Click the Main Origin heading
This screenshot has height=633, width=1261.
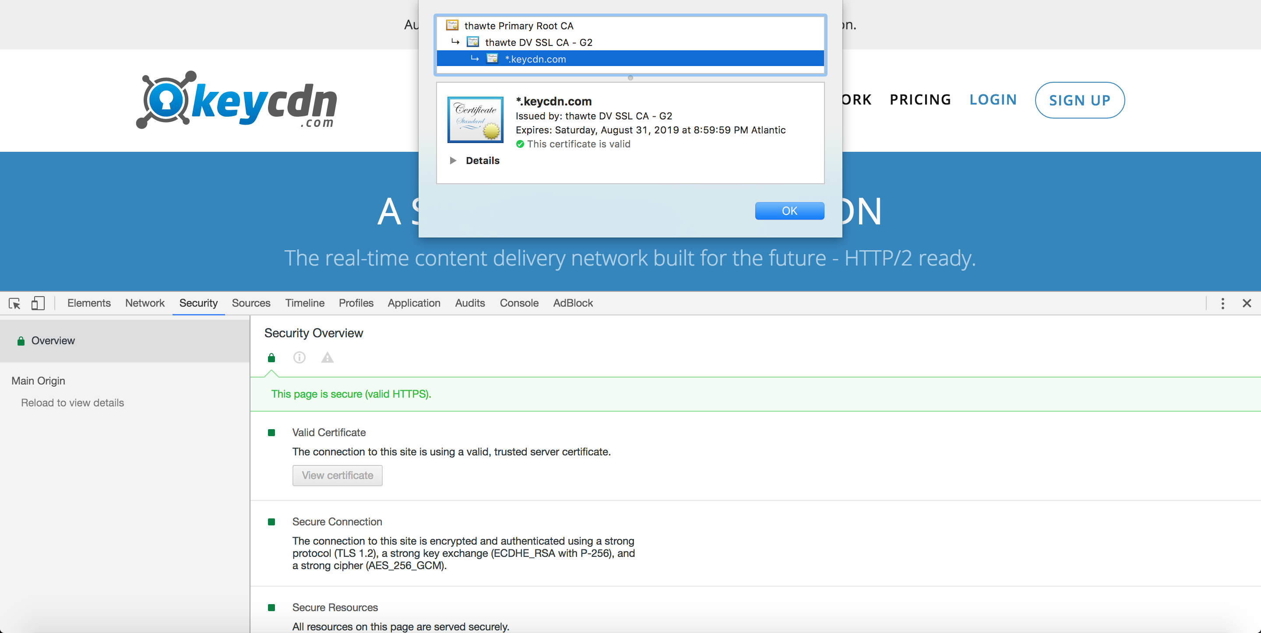pyautogui.click(x=38, y=381)
